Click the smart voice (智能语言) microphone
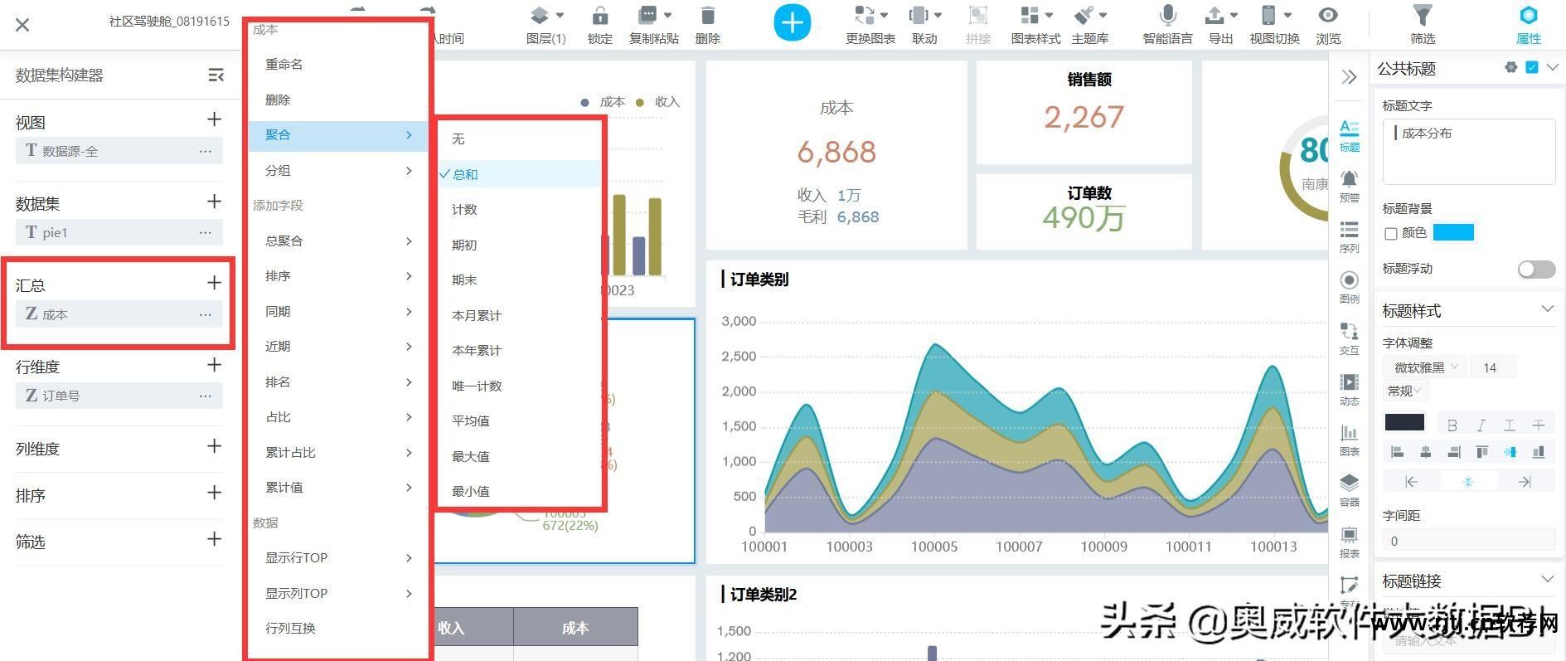Screen dimensions: 1566x661 (x=1168, y=16)
